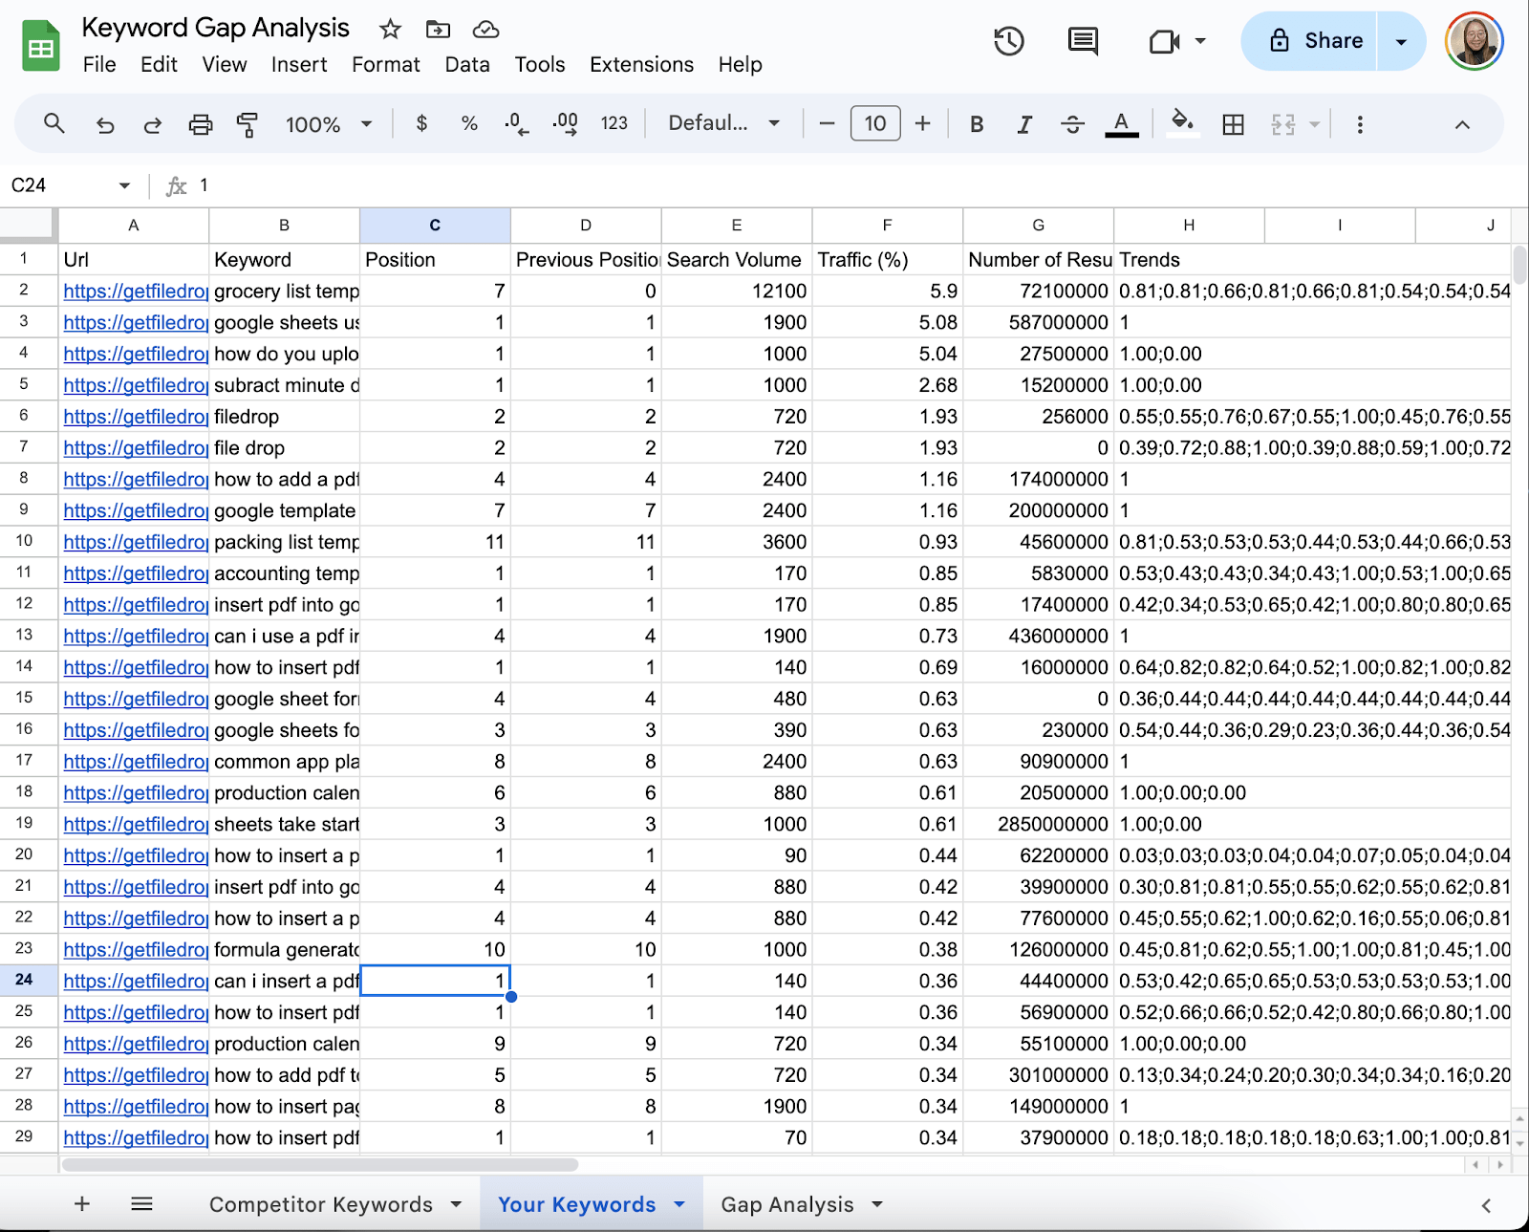Open the Extensions menu

click(641, 64)
